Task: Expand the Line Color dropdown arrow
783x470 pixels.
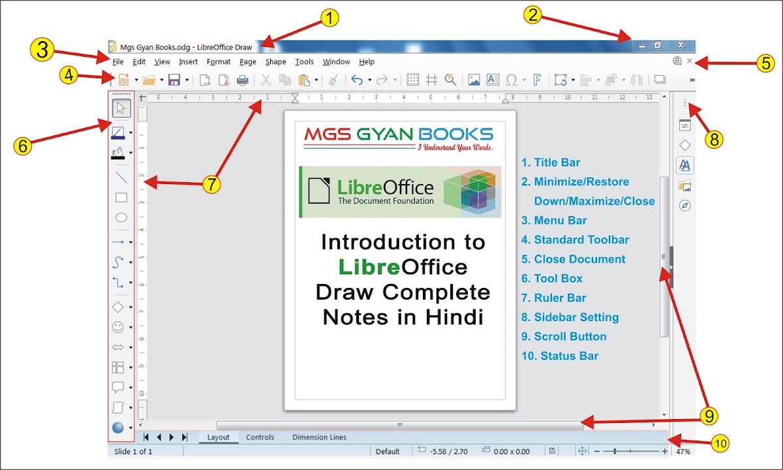Action: (131, 133)
